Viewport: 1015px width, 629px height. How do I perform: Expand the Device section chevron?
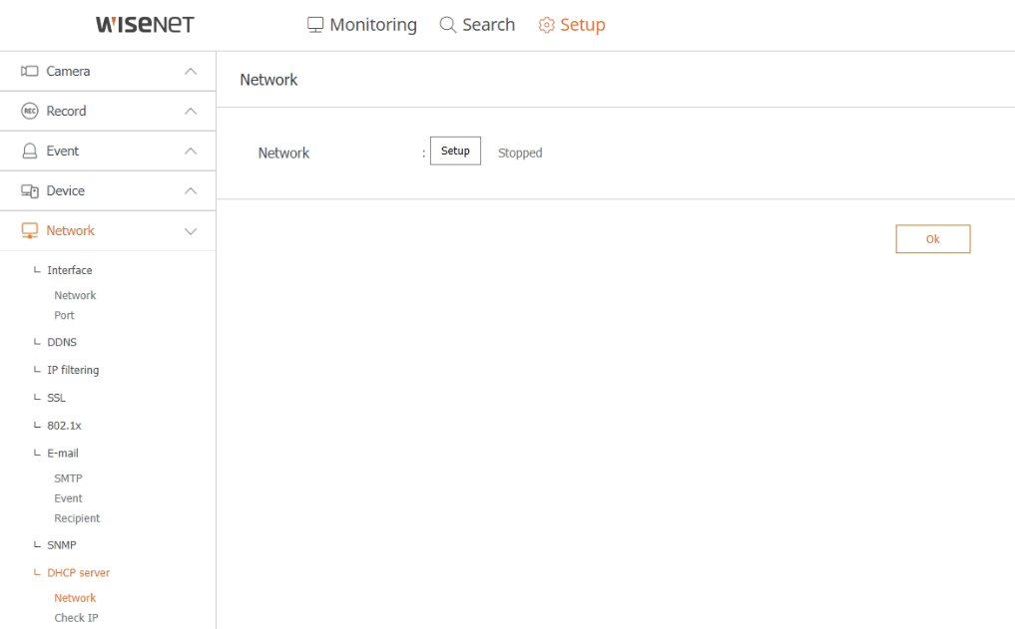click(191, 190)
